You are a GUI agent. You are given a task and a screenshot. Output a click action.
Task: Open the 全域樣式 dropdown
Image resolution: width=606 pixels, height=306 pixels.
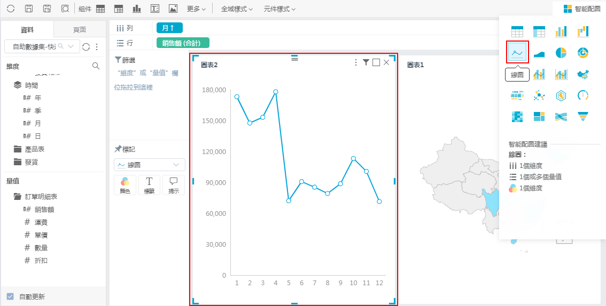coord(237,9)
